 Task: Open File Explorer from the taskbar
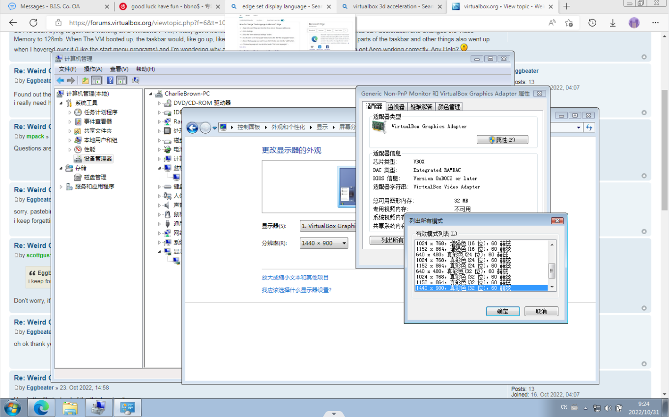click(x=70, y=408)
